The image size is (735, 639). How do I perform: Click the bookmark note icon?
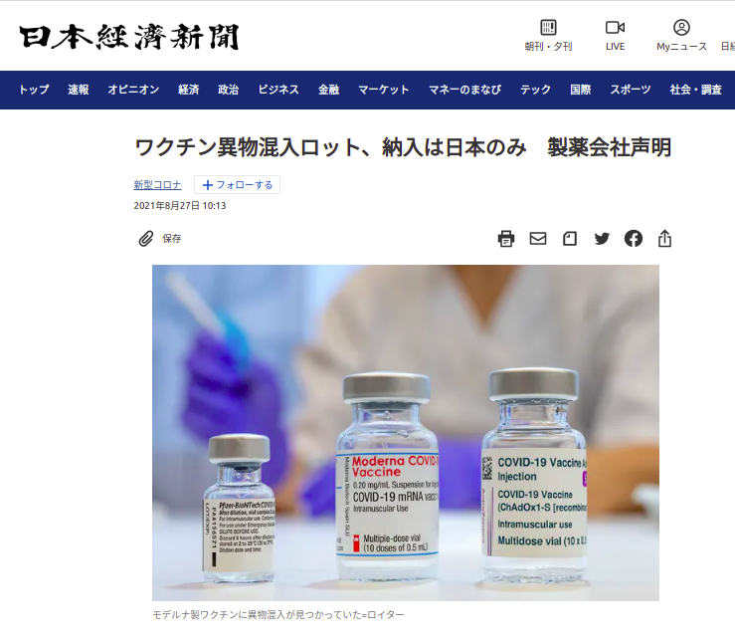point(570,239)
